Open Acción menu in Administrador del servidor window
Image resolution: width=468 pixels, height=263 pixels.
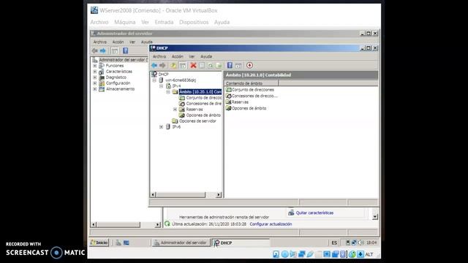coord(118,42)
